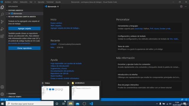Image resolution: width=189 pixels, height=106 pixels.
Task: Open the Explorer view in activity bar
Action: 2,7
